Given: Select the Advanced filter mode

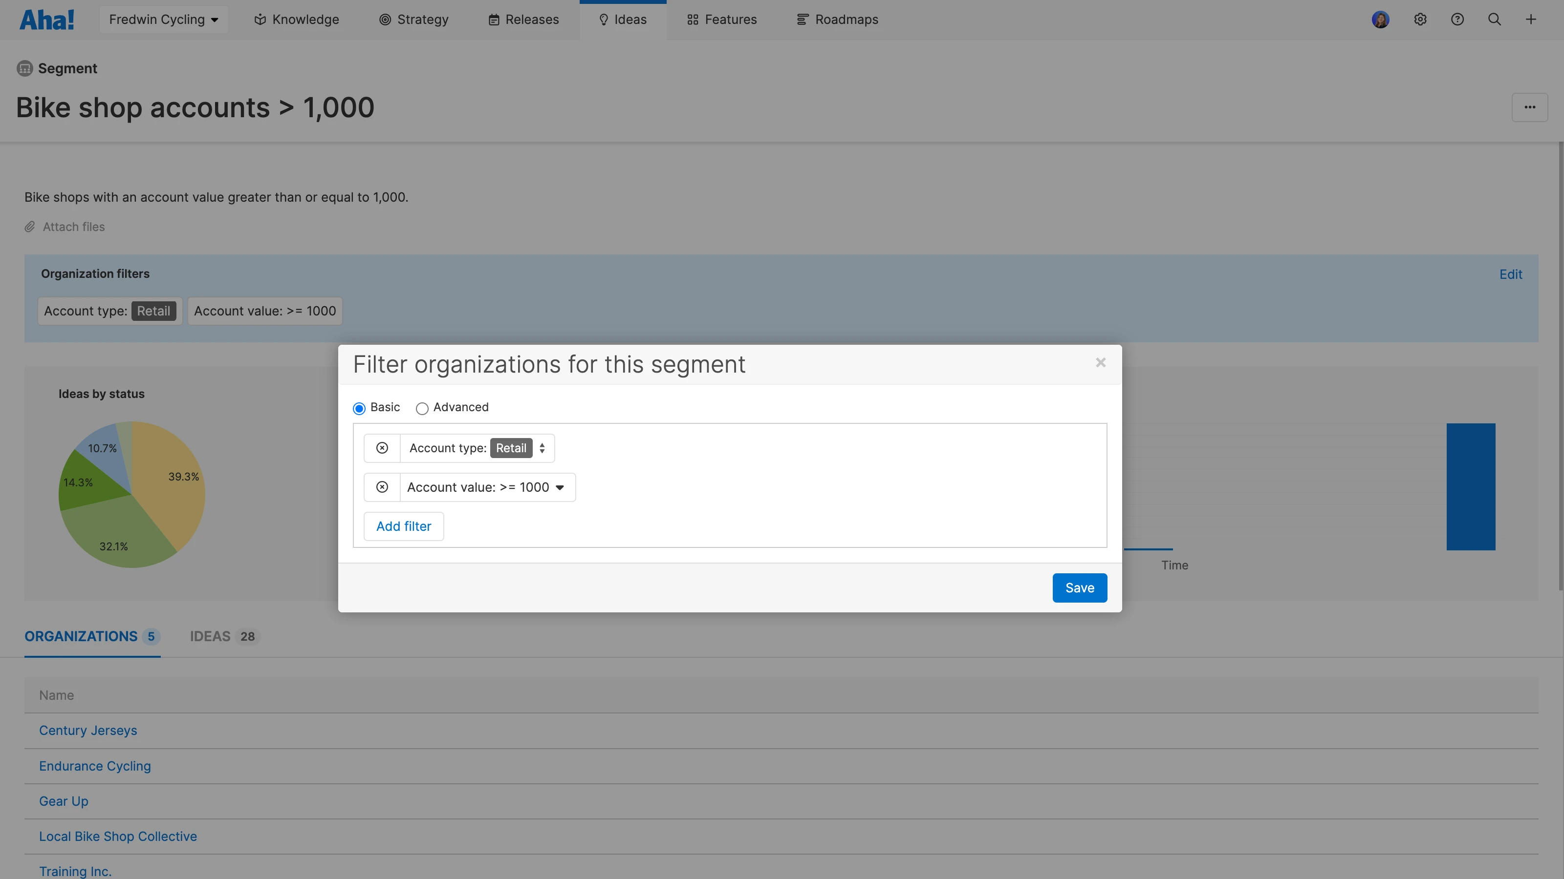Looking at the screenshot, I should tap(423, 408).
